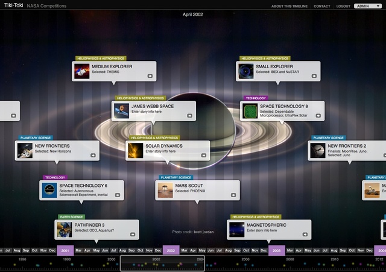
Task: Click arrow icon on James Webb Space card
Action: (189, 115)
